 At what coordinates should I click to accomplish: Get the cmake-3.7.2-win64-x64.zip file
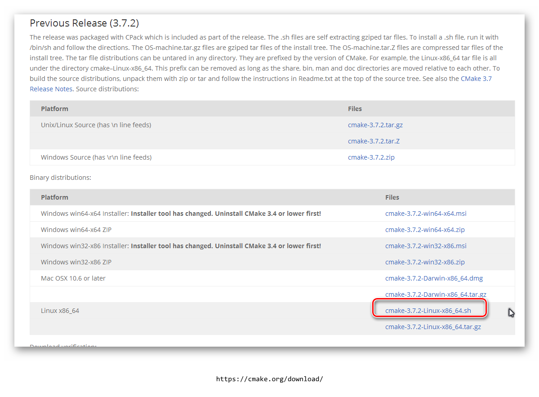click(425, 230)
